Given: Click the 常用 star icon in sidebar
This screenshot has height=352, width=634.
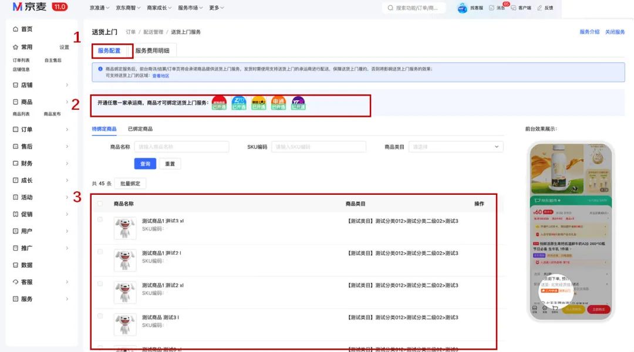Looking at the screenshot, I should [15, 48].
